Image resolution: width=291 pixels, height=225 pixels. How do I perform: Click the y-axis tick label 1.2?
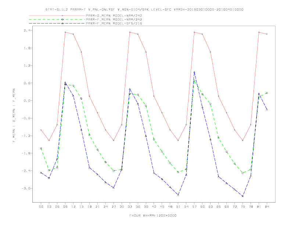click(x=26, y=65)
